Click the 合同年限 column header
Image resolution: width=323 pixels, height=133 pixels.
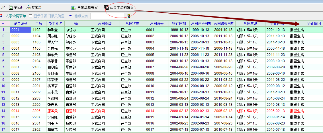click(x=250, y=24)
